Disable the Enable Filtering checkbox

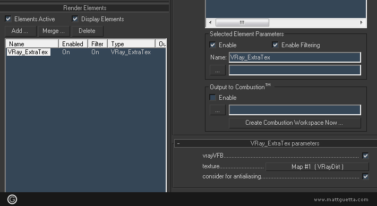(275, 45)
